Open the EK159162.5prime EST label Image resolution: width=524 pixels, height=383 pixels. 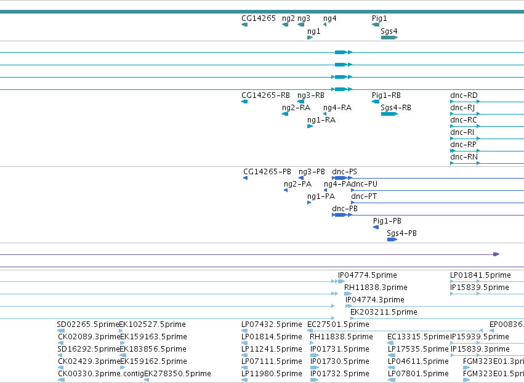pos(153,361)
